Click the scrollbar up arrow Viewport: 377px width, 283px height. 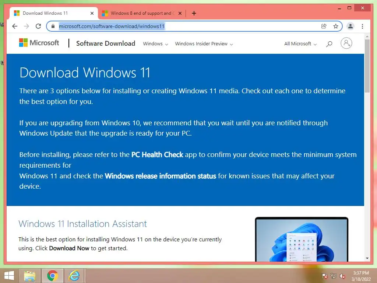tap(367, 37)
